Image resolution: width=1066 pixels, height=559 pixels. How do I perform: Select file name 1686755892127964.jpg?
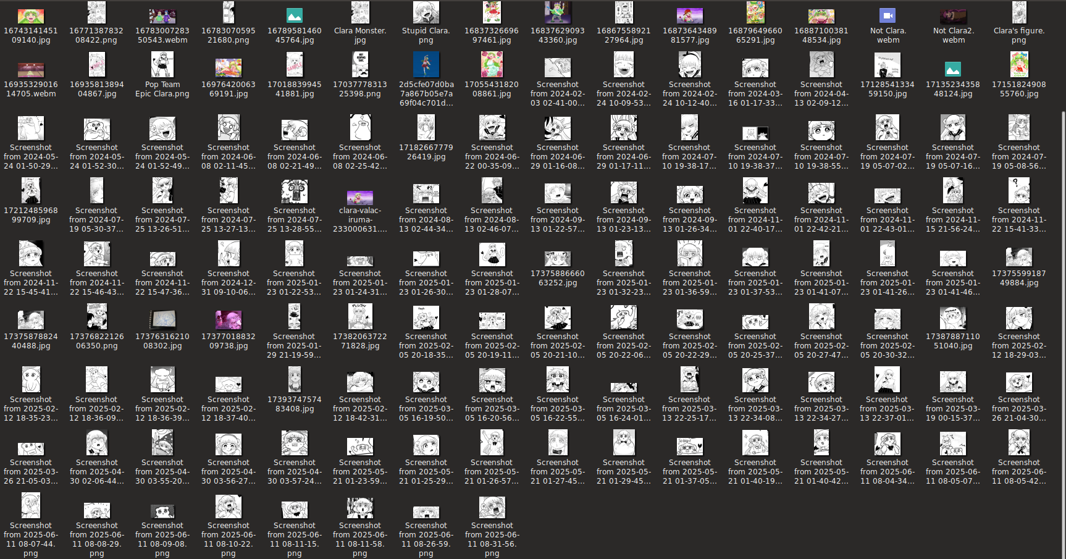click(x=624, y=35)
